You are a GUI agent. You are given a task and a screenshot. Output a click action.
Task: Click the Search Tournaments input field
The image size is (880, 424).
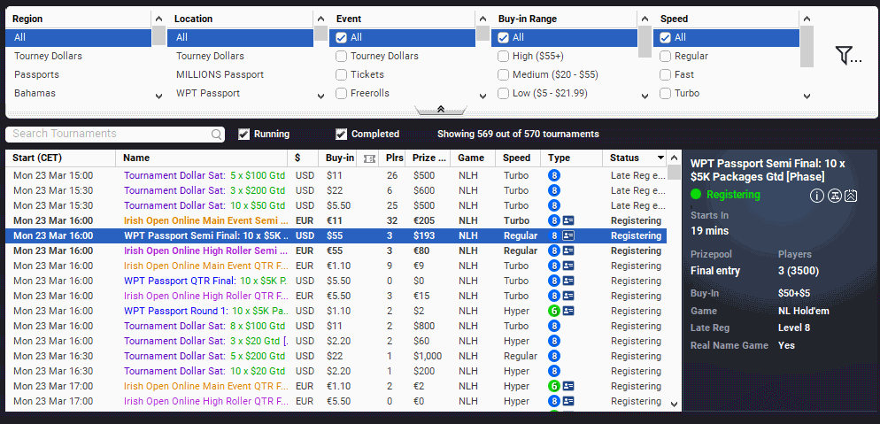coord(115,134)
